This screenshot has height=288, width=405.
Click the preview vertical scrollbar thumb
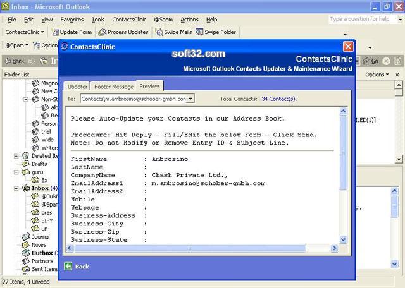click(343, 153)
